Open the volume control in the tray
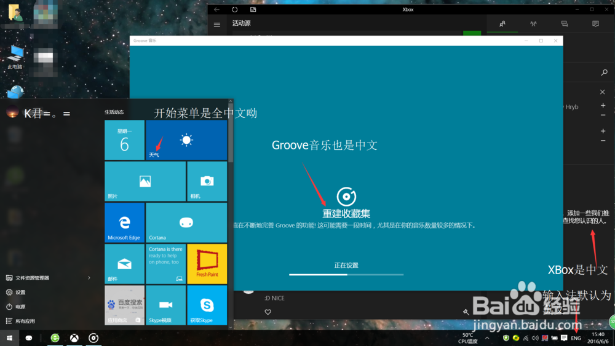Image resolution: width=615 pixels, height=346 pixels. (x=536, y=338)
